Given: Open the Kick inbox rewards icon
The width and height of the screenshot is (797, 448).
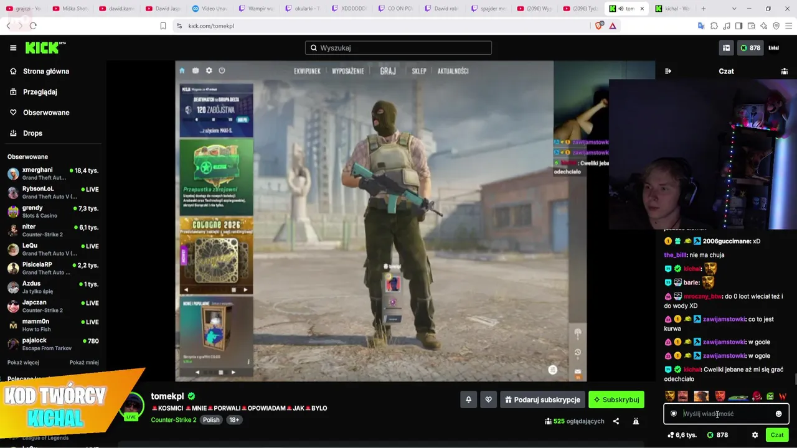Looking at the screenshot, I should coord(726,48).
